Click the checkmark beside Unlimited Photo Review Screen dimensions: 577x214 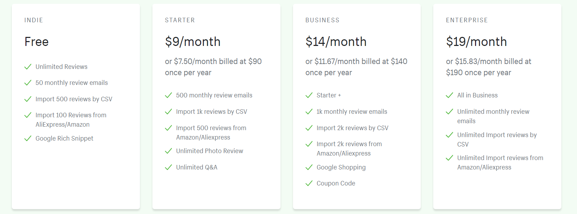[168, 151]
